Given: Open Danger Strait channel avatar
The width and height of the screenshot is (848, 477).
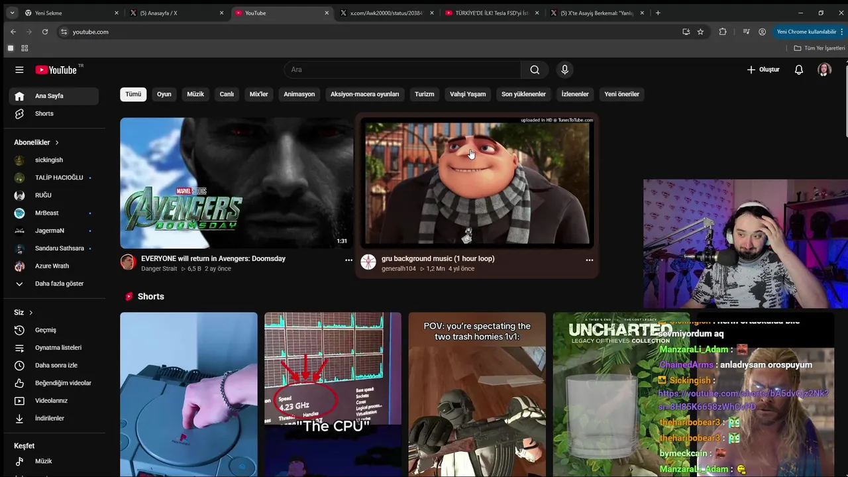Looking at the screenshot, I should [x=128, y=262].
